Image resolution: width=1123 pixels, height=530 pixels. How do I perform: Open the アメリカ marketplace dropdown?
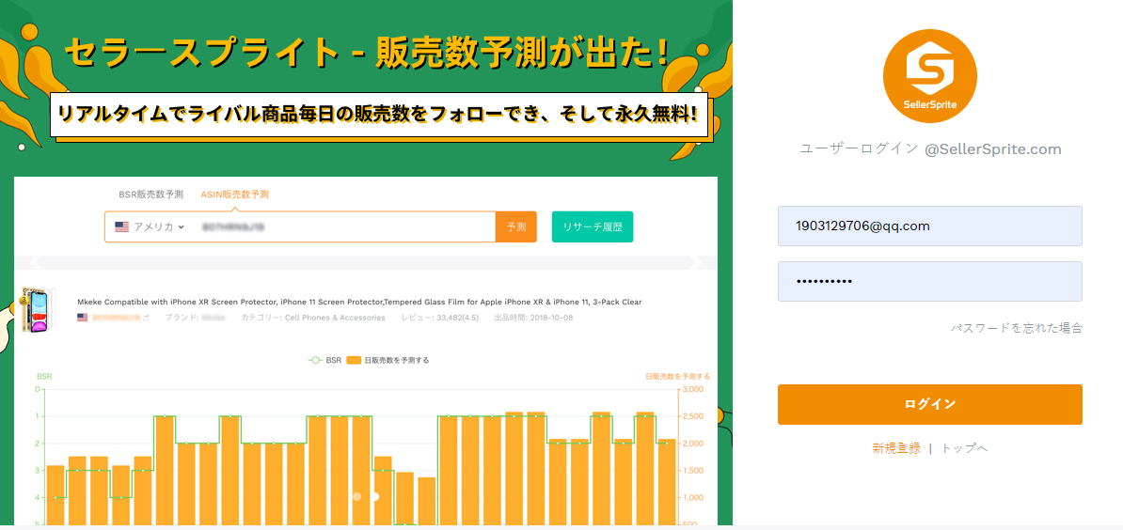[x=150, y=226]
